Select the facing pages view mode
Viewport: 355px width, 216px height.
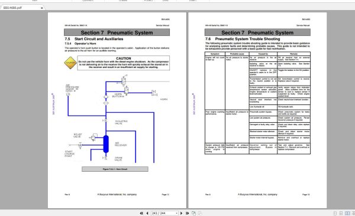(x=347, y=213)
